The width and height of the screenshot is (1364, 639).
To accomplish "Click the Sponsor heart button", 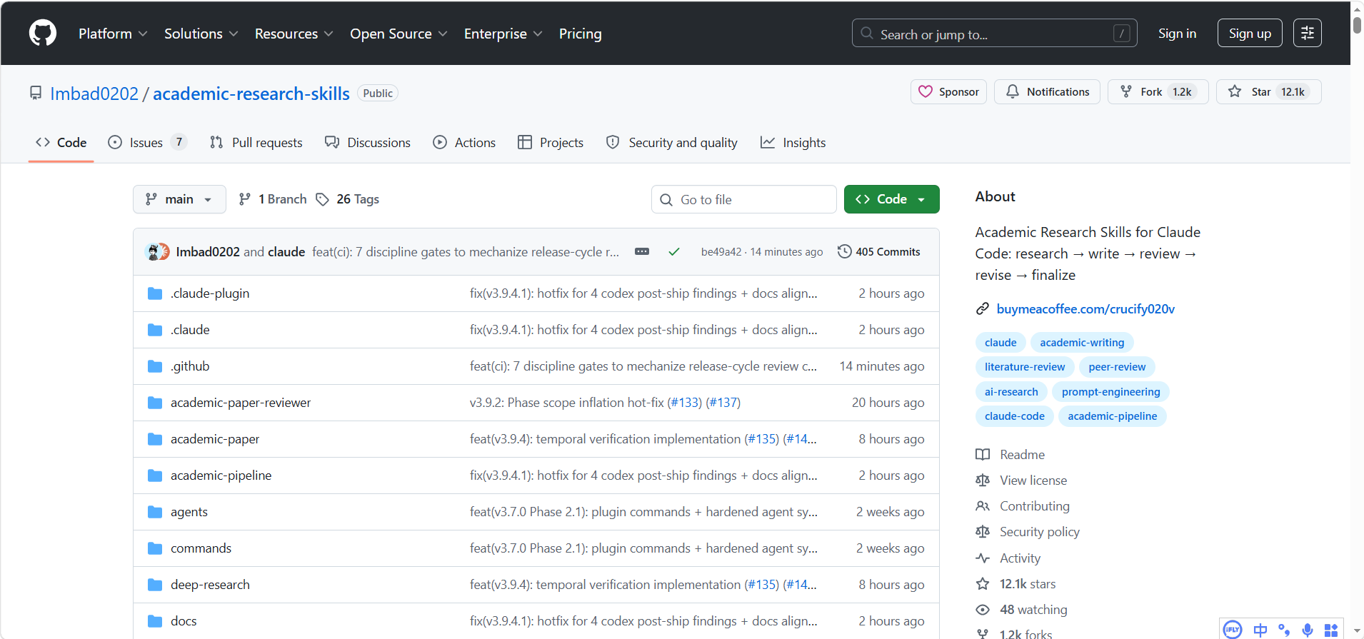I will [x=948, y=91].
